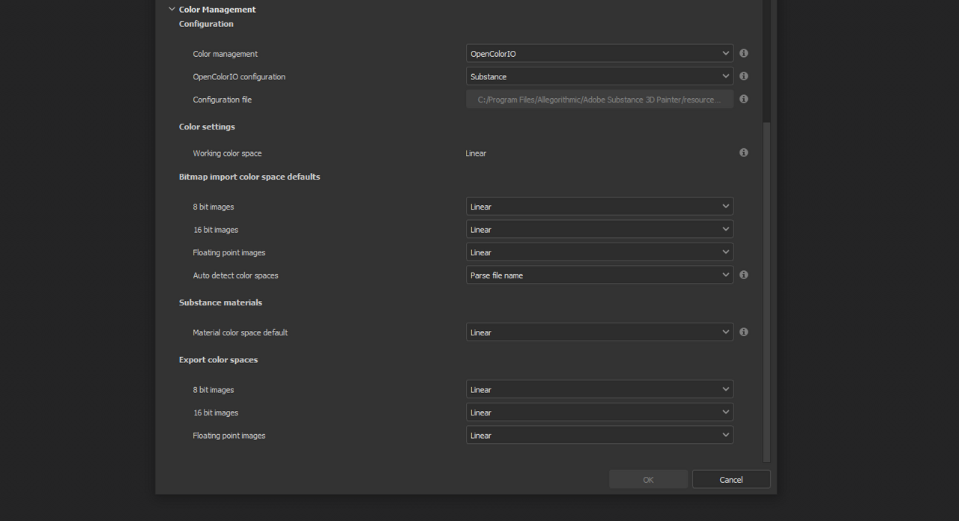Click the Configuration file label
This screenshot has height=521, width=959.
pyautogui.click(x=222, y=100)
